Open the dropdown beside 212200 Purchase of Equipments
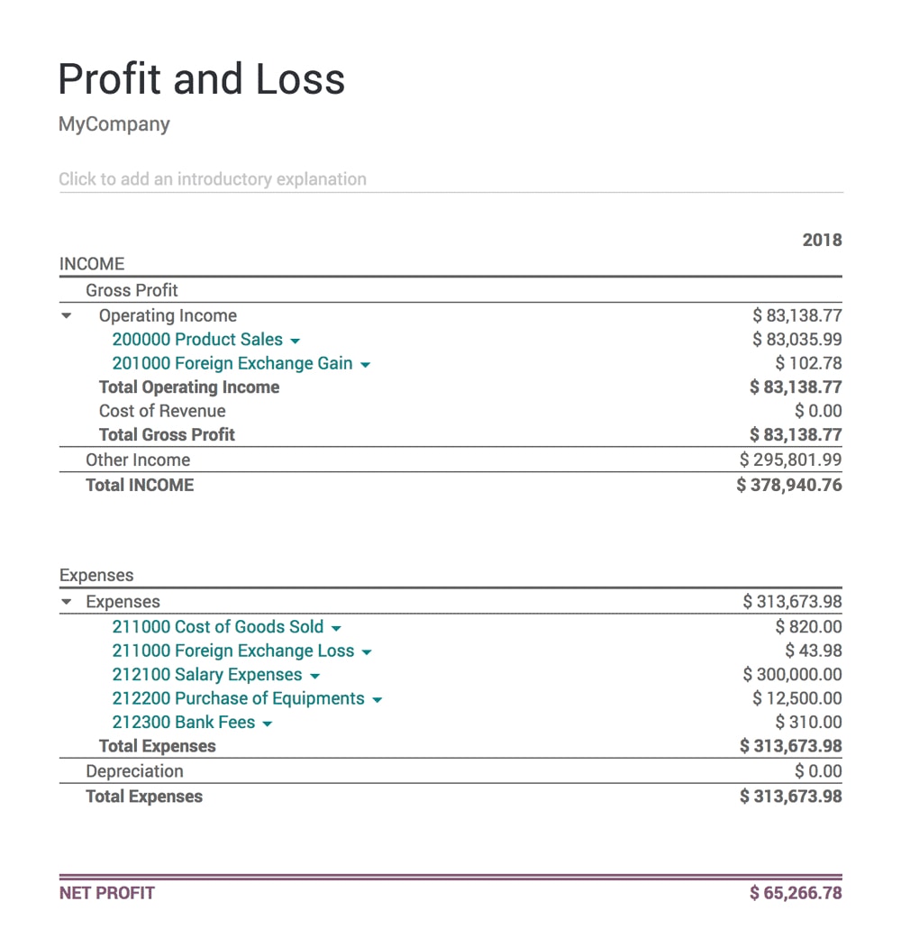The image size is (901, 947). (x=377, y=698)
